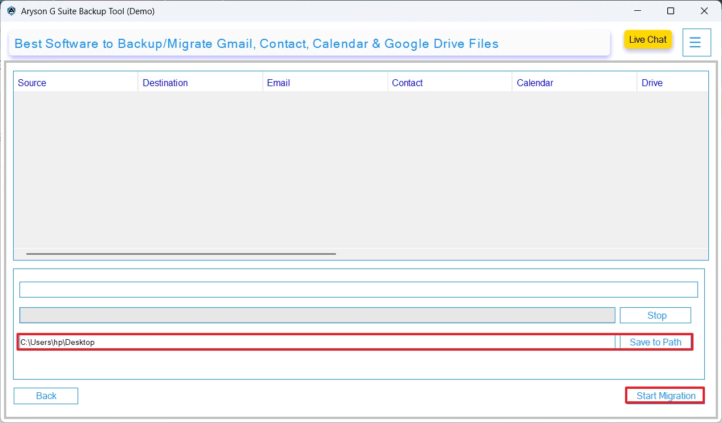Click the table's horizontal scrollbar
The width and height of the screenshot is (722, 423).
(181, 254)
